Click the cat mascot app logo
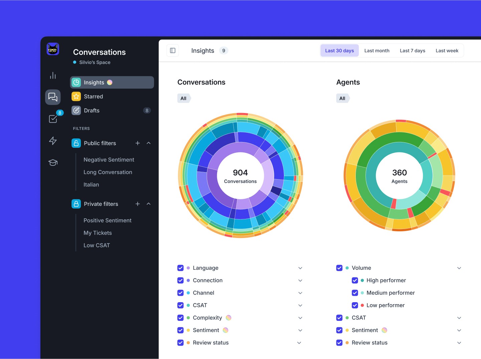This screenshot has height=359, width=481. pyautogui.click(x=53, y=49)
